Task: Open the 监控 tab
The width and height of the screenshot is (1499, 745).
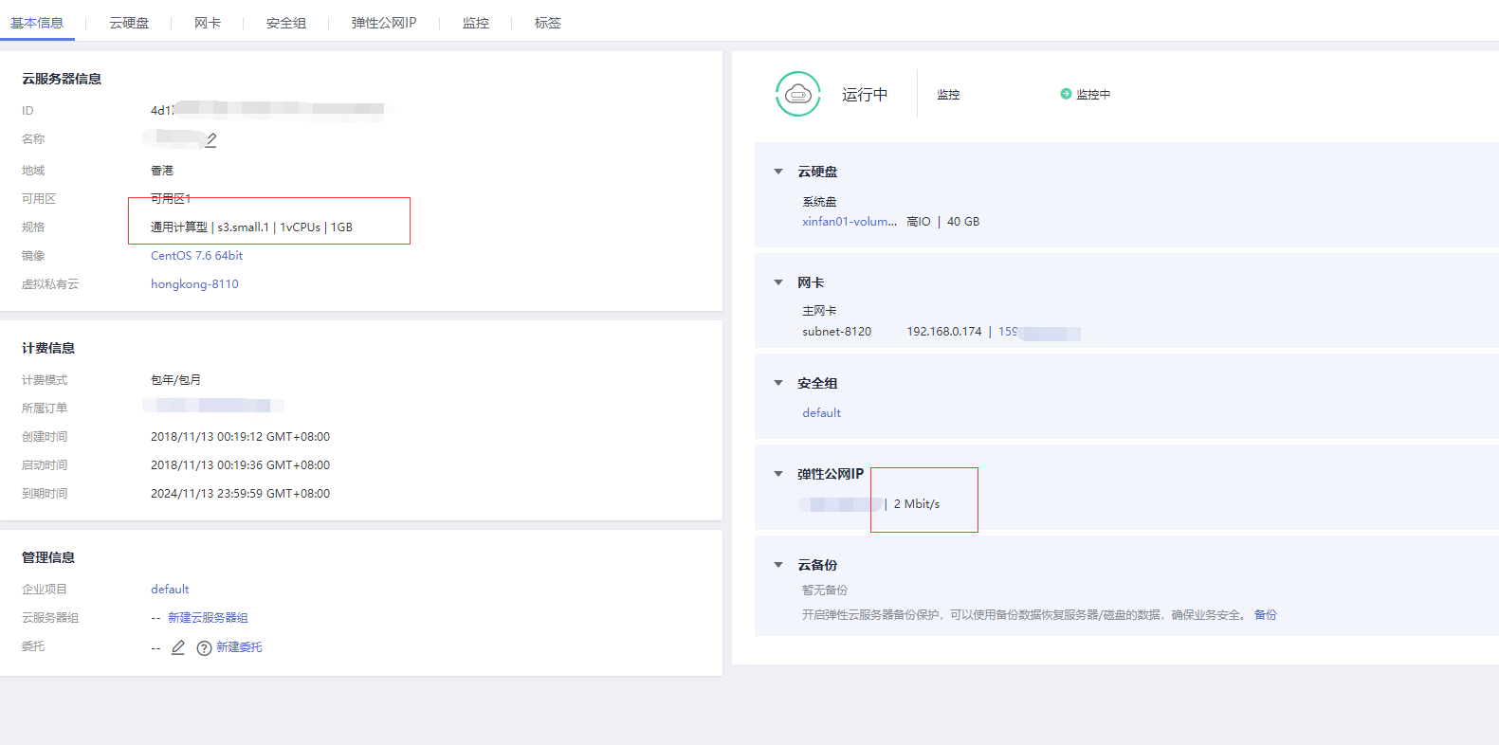Action: coord(476,23)
